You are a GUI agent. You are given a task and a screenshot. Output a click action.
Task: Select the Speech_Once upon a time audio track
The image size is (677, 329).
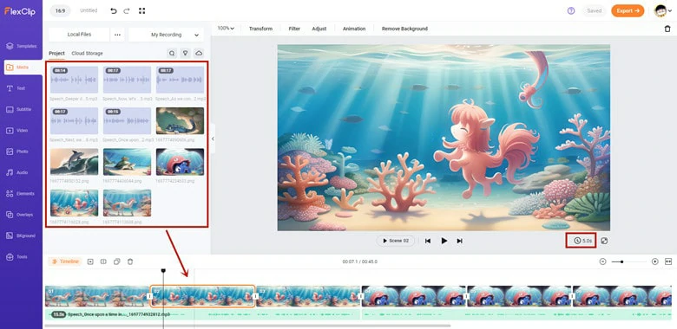203,315
